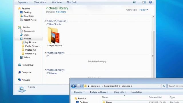Toggle the preview pane button
Screen dimensions: 183x103
[144, 2]
